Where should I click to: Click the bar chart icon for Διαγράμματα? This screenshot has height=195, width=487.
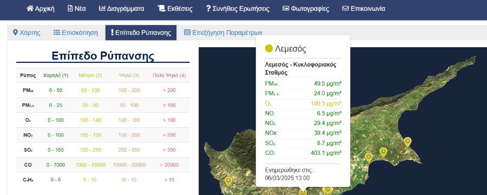(x=102, y=9)
